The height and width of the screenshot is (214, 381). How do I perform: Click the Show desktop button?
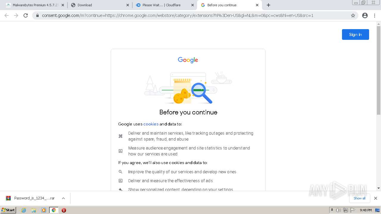pos(378,210)
